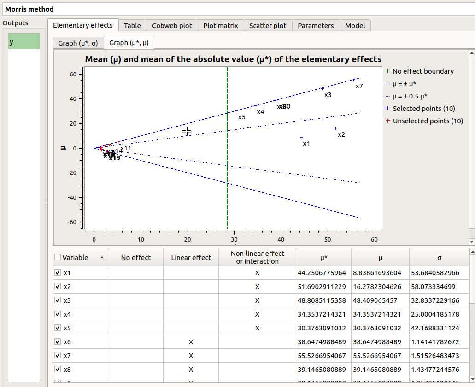
Task: Select the Graph (μ*, μ) subtab
Action: point(129,43)
